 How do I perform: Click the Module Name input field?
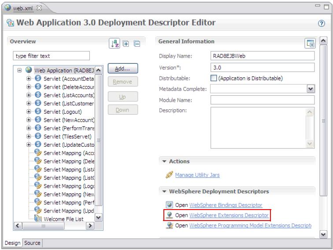click(x=263, y=100)
